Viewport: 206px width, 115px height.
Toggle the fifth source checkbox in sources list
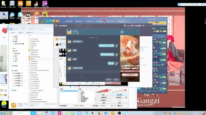80,98
